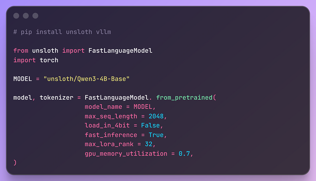This screenshot has height=181, width=316.
Task: Click the True value of fast_inference
Action: coord(156,135)
